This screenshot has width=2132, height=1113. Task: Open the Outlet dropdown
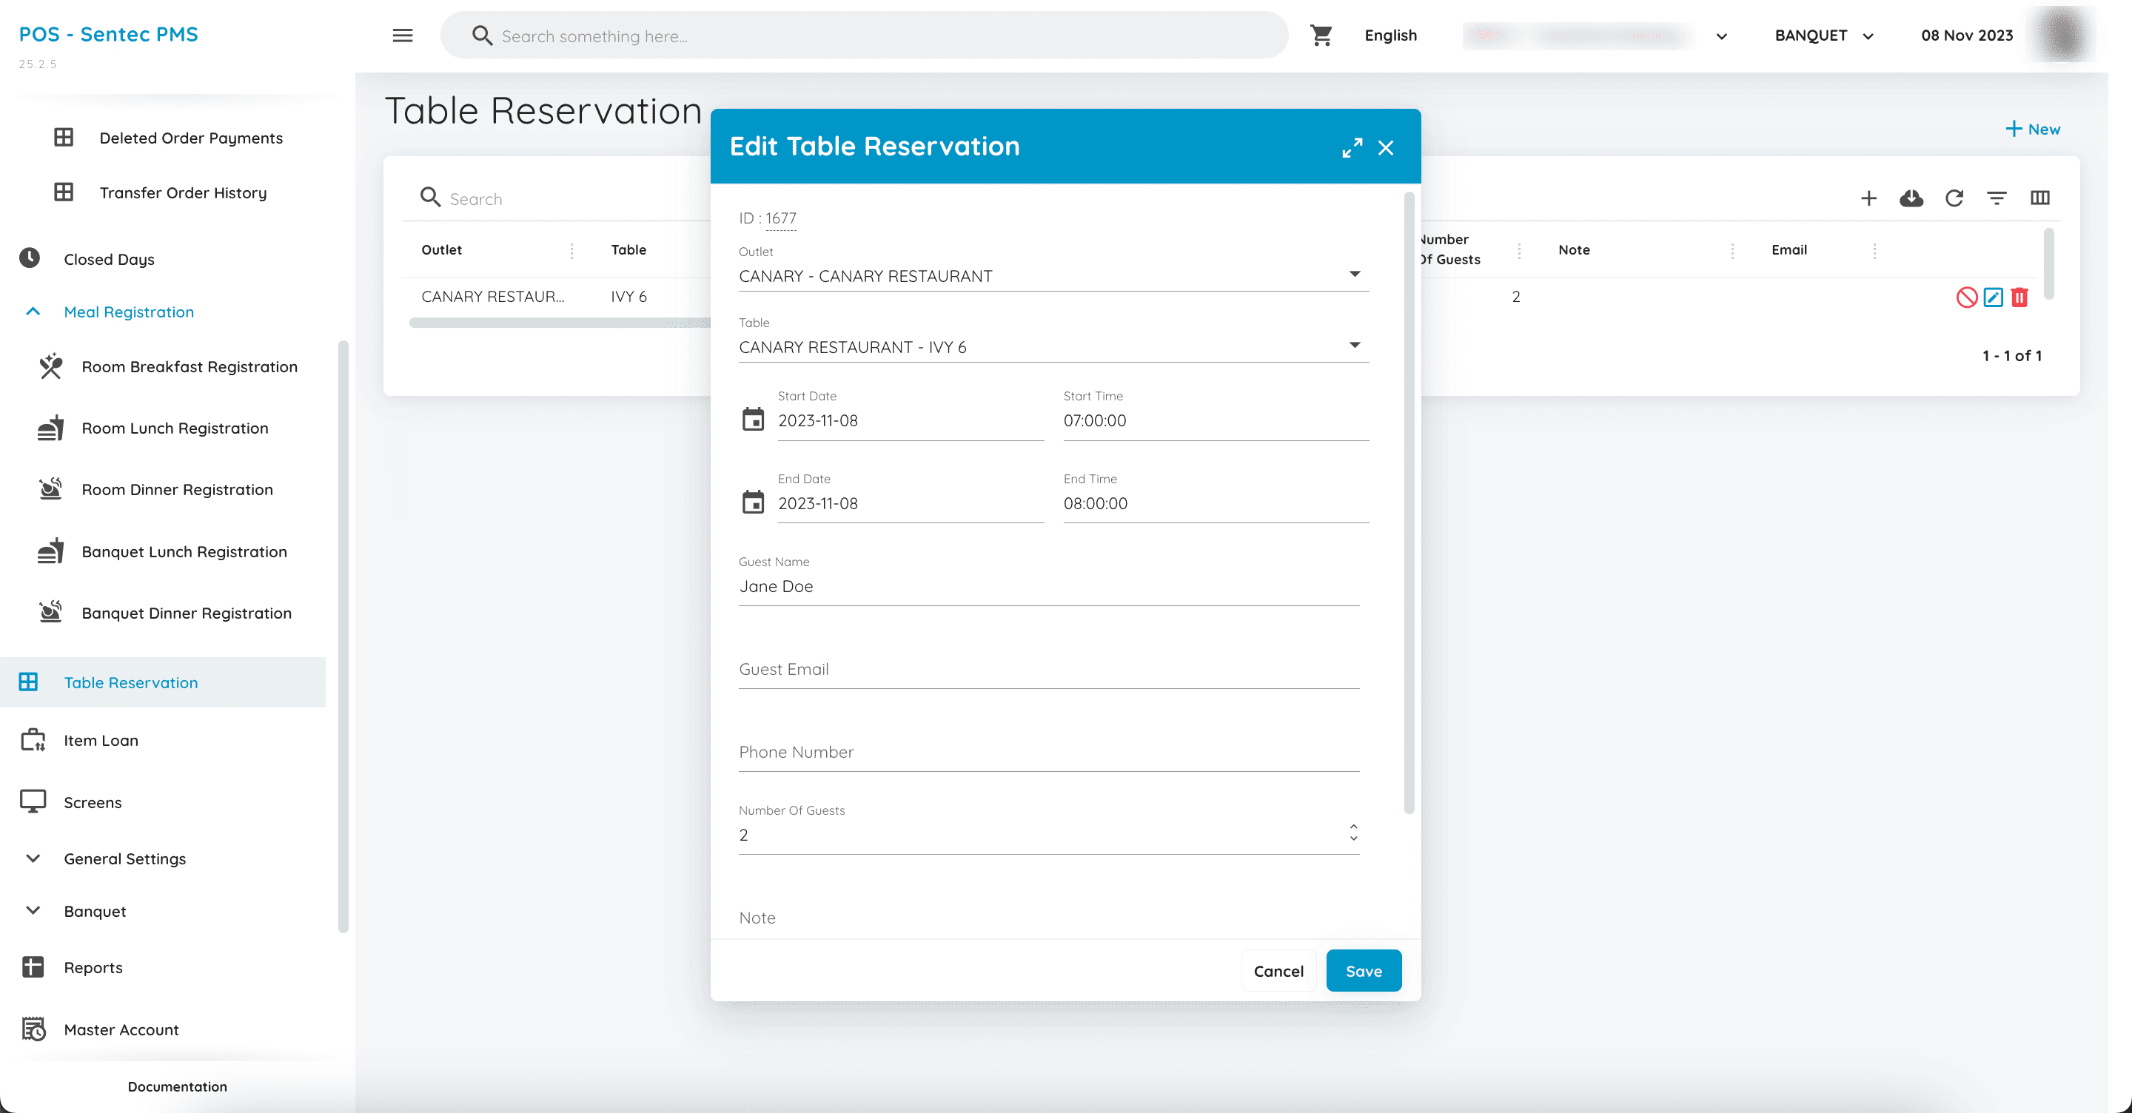(x=1053, y=275)
